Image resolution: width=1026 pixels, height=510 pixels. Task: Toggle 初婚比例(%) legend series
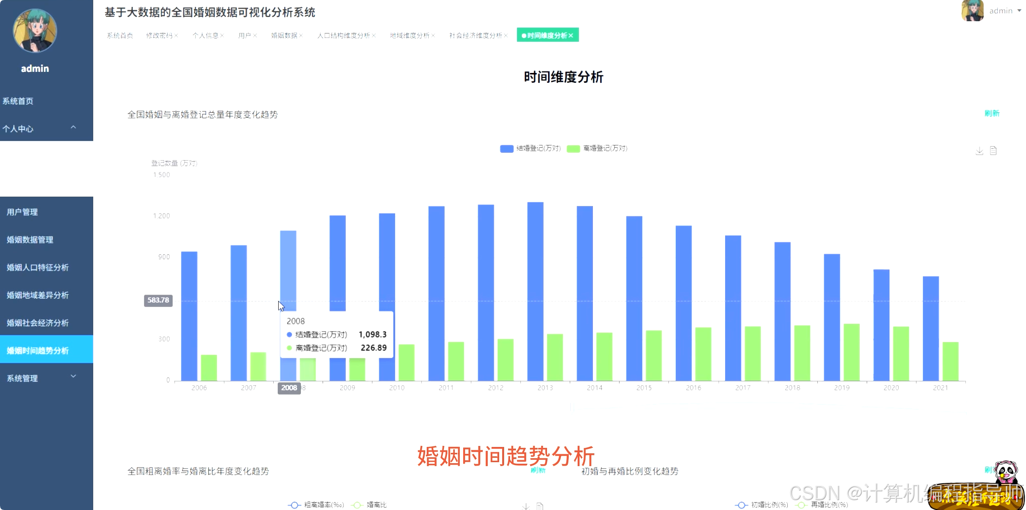(x=762, y=505)
